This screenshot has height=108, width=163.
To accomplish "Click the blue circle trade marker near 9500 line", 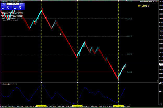I will pyautogui.click(x=120, y=73).
